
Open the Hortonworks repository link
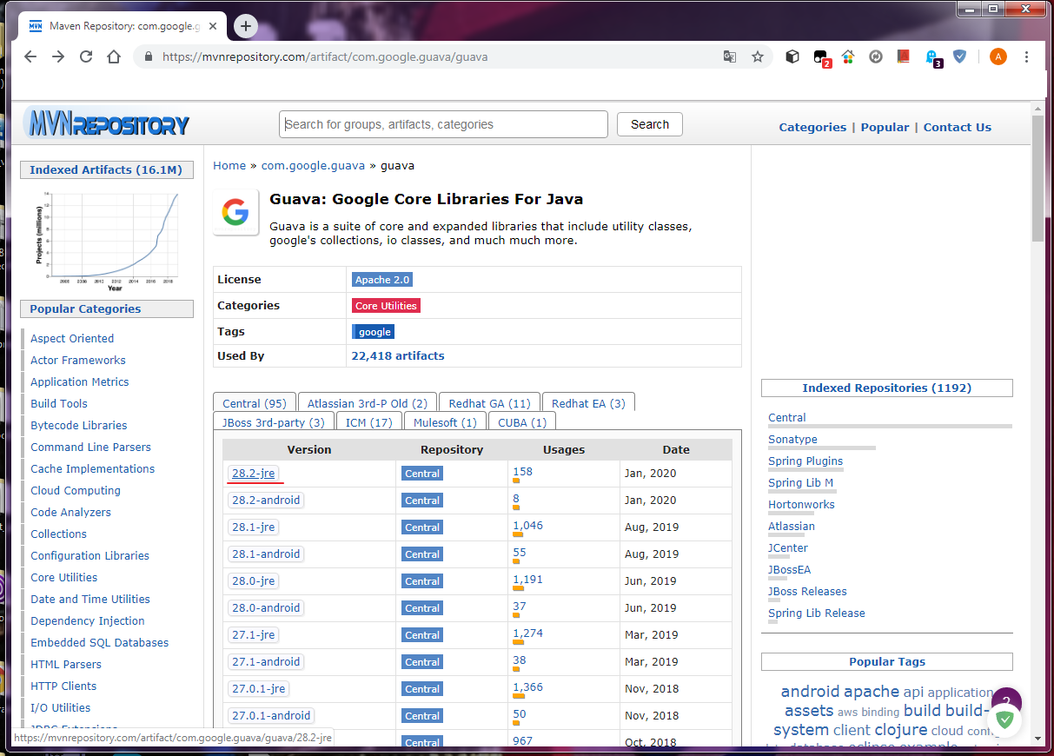tap(801, 505)
